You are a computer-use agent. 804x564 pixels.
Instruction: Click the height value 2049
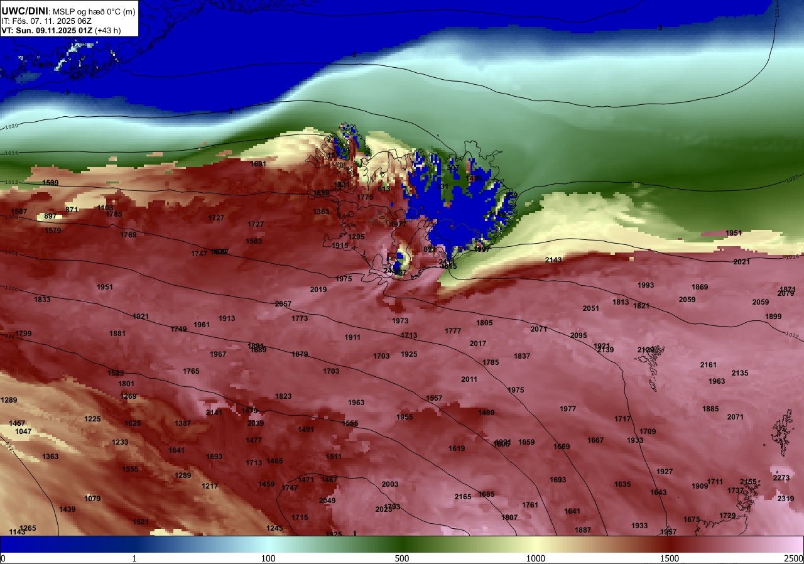tap(327, 501)
